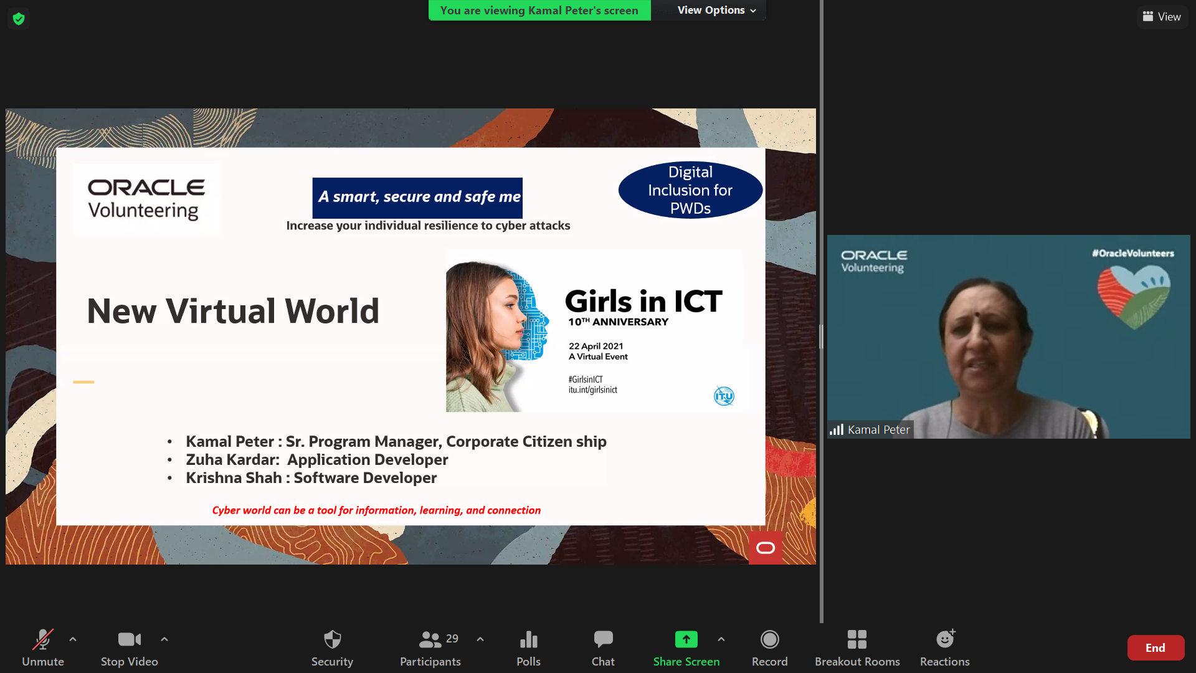This screenshot has width=1196, height=673.
Task: Click the 'You are viewing Kamal Peter's screen' banner
Action: 539,11
